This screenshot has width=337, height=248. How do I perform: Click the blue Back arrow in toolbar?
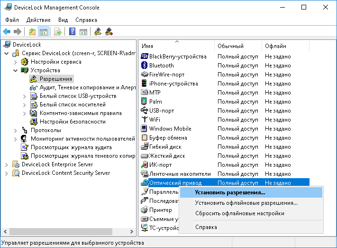pos(7,32)
